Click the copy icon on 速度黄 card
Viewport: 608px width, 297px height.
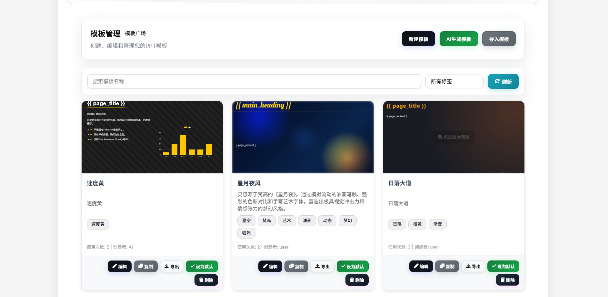[141, 266]
